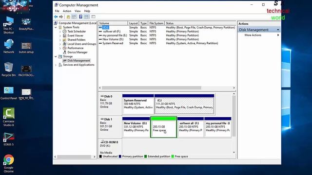Expand the Event Viewer tree node
The width and height of the screenshot is (312, 175).
point(60,35)
